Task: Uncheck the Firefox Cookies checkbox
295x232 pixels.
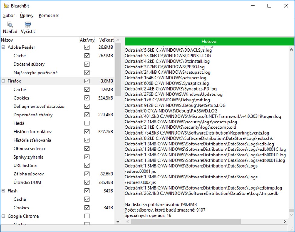Action: [x=87, y=98]
